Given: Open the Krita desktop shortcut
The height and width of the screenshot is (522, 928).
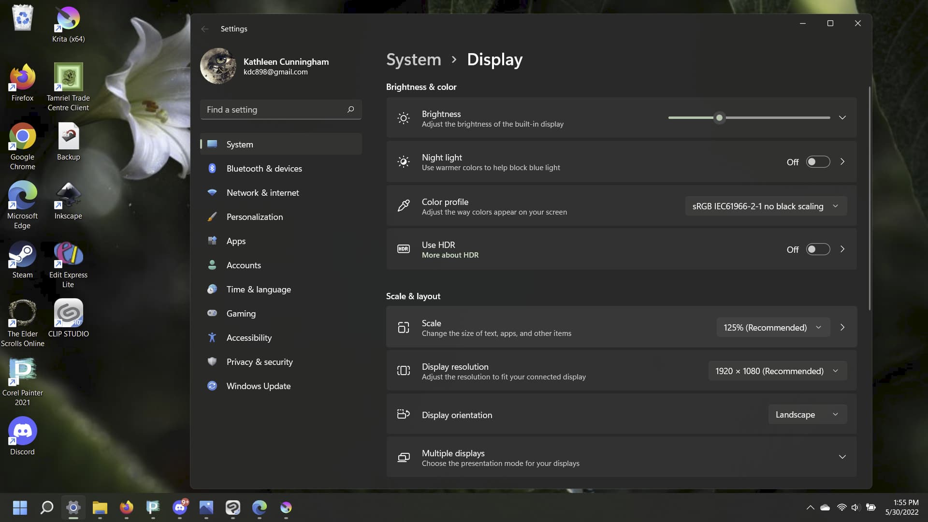Looking at the screenshot, I should 68,19.
